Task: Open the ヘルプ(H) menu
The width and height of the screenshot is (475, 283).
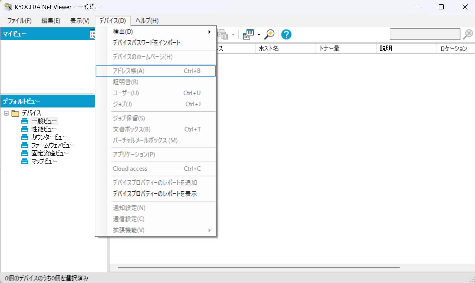Action: (147, 21)
